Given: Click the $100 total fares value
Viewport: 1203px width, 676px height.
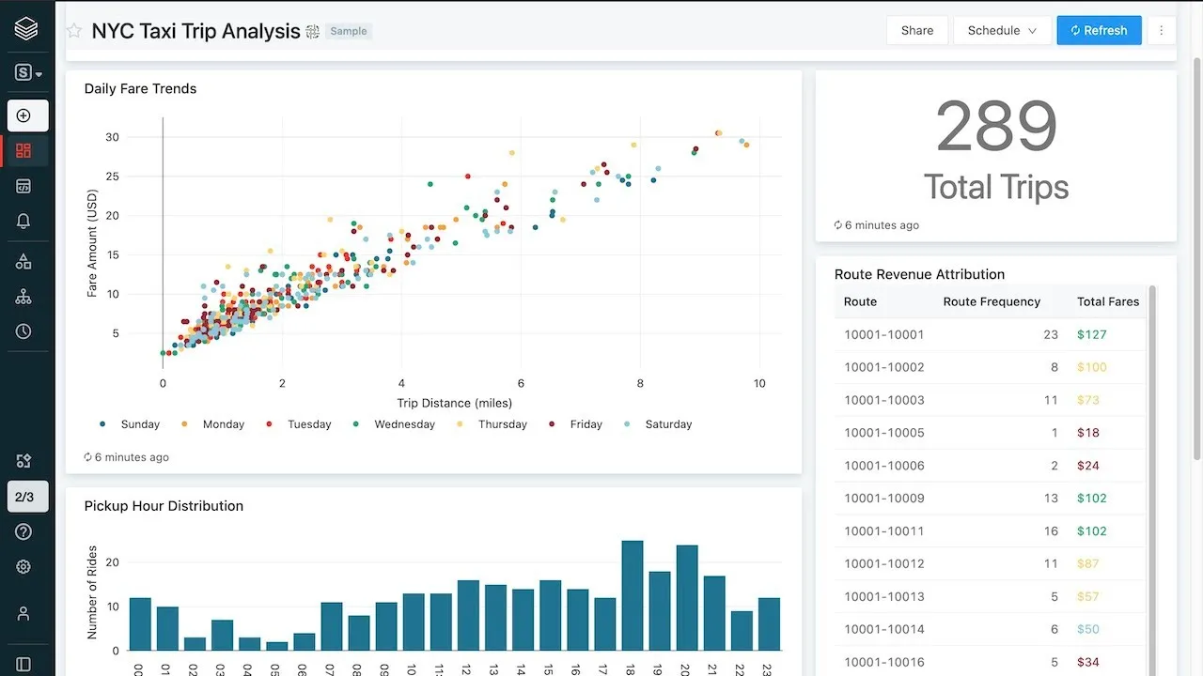Looking at the screenshot, I should click(1092, 367).
